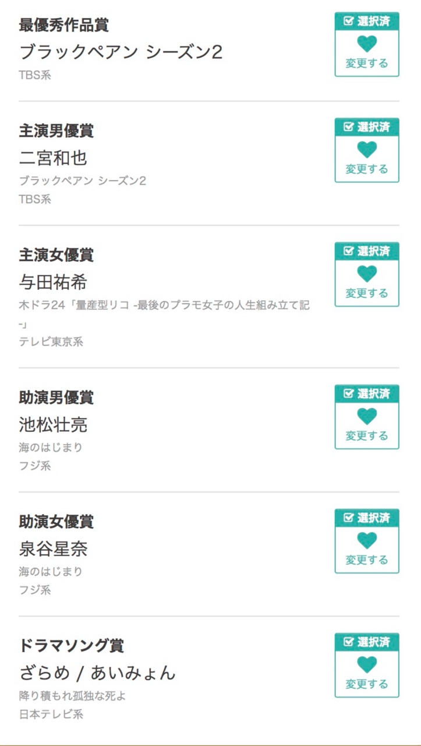The height and width of the screenshot is (746, 421).
Task: Click the heart icon for 主演女優賞
Action: point(367,274)
